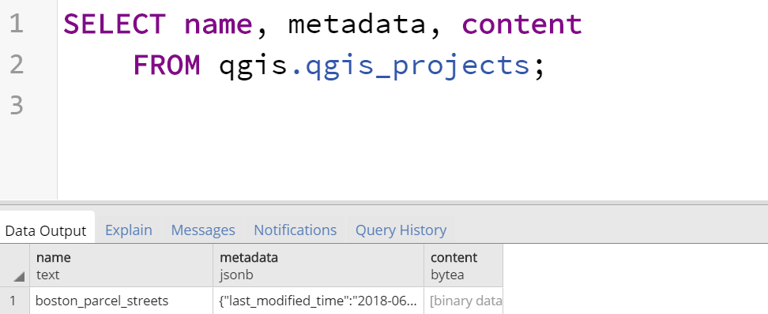Switch to the Data Output tab

47,230
